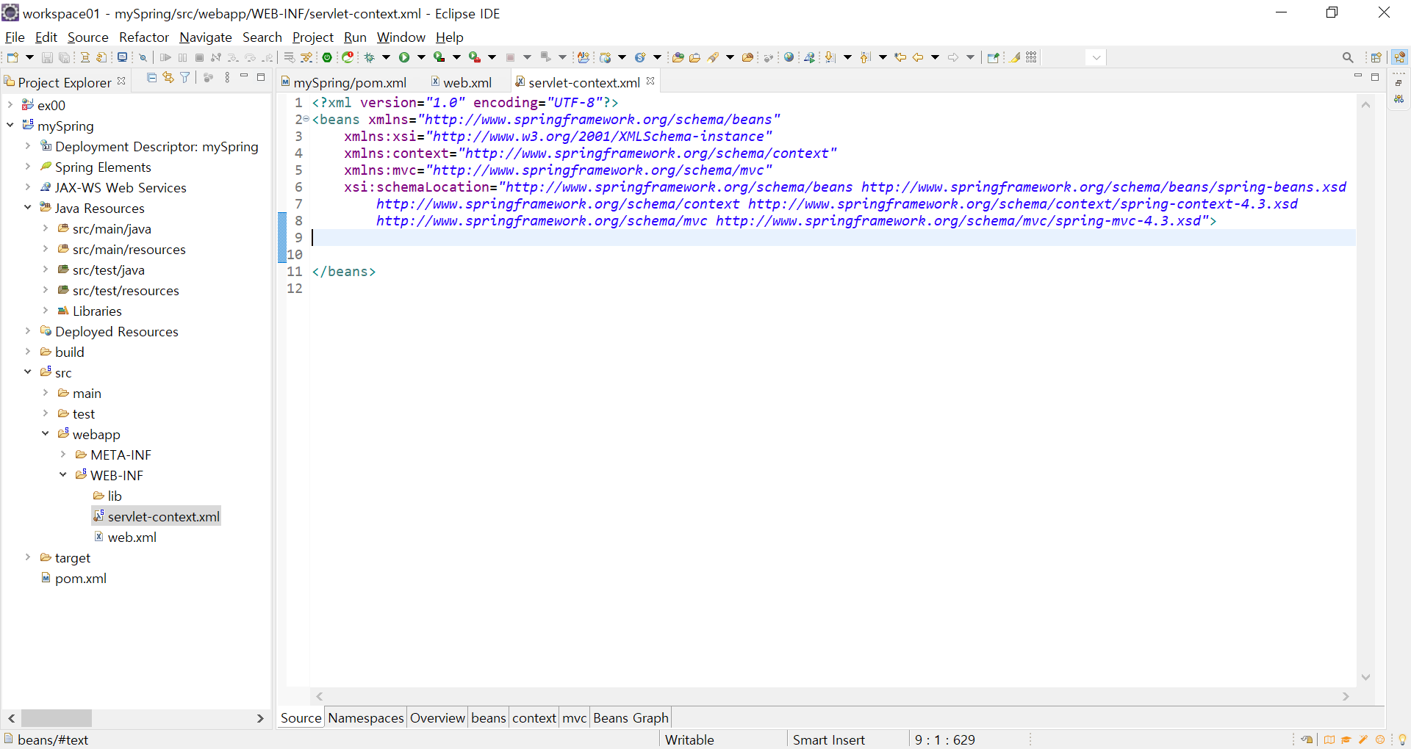
Task: Click the green Spring Boot dashboard icon
Action: click(x=328, y=57)
